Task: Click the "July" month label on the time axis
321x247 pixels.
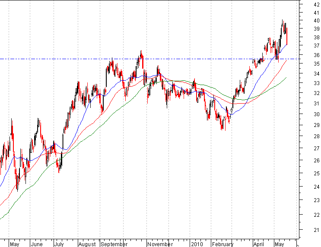Action: (59, 244)
